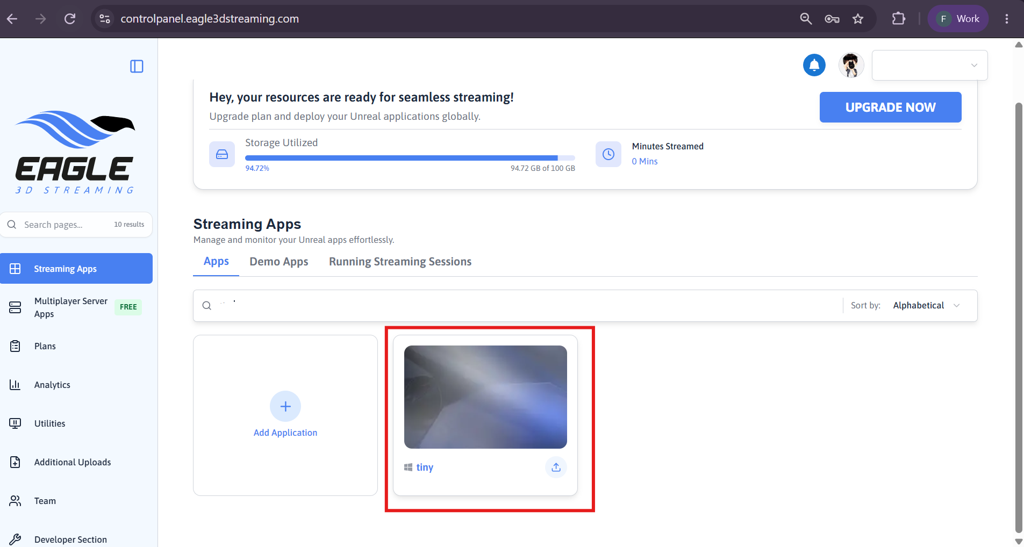This screenshot has width=1024, height=547.
Task: Open Utilities in the sidebar
Action: 76,423
